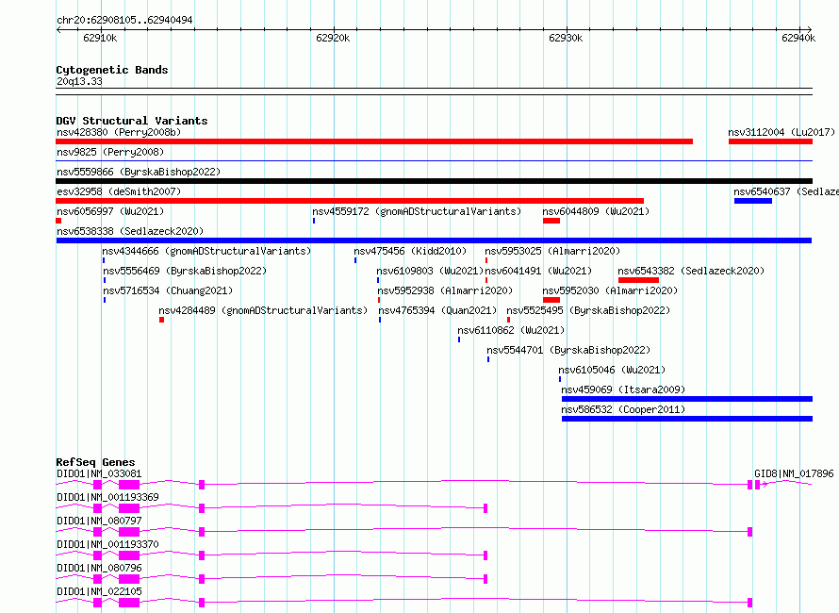Image resolution: width=839 pixels, height=613 pixels.
Task: Click nsv5525495 (ByrskaBishop2022) label
Action: (x=588, y=310)
